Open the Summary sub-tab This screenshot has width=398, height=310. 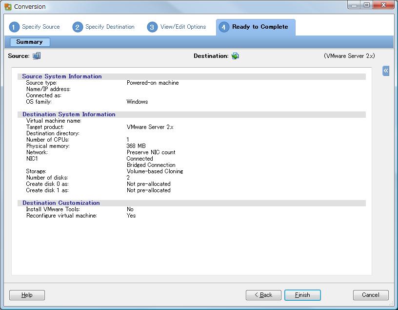pyautogui.click(x=30, y=42)
